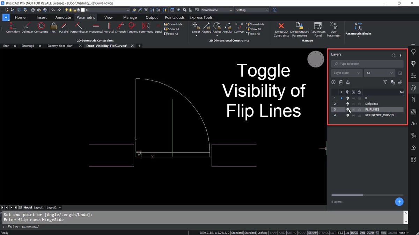The height and width of the screenshot is (235, 419).
Task: Freeze the REFERENCE_CURVES layer
Action: click(x=353, y=115)
